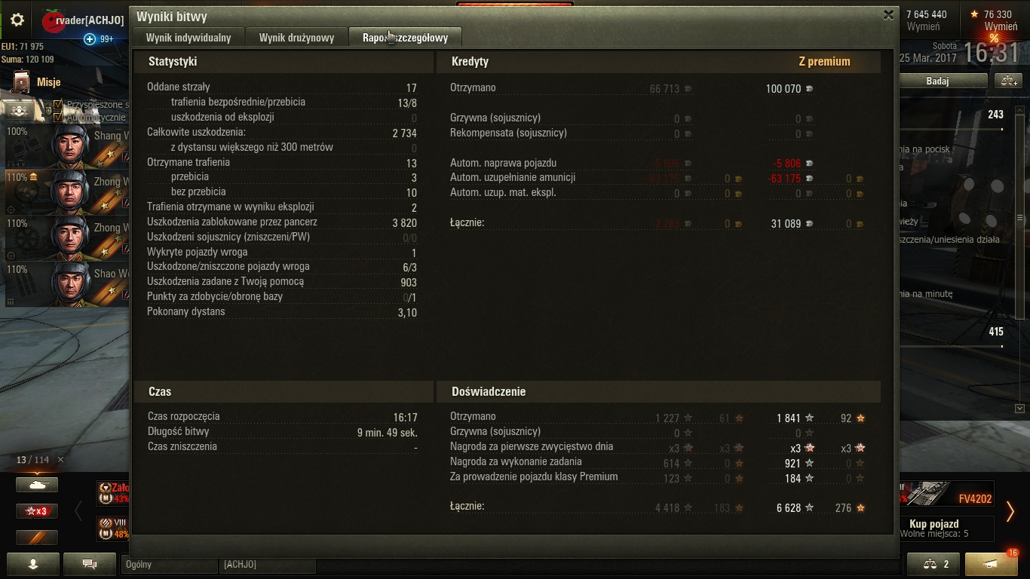Open the Misje missions icon
Viewport: 1030px width, 579px height.
(22, 81)
